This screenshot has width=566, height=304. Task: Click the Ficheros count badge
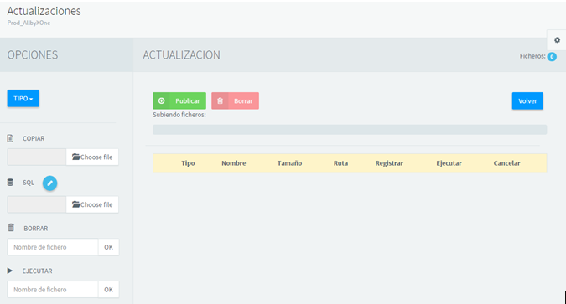coord(552,57)
